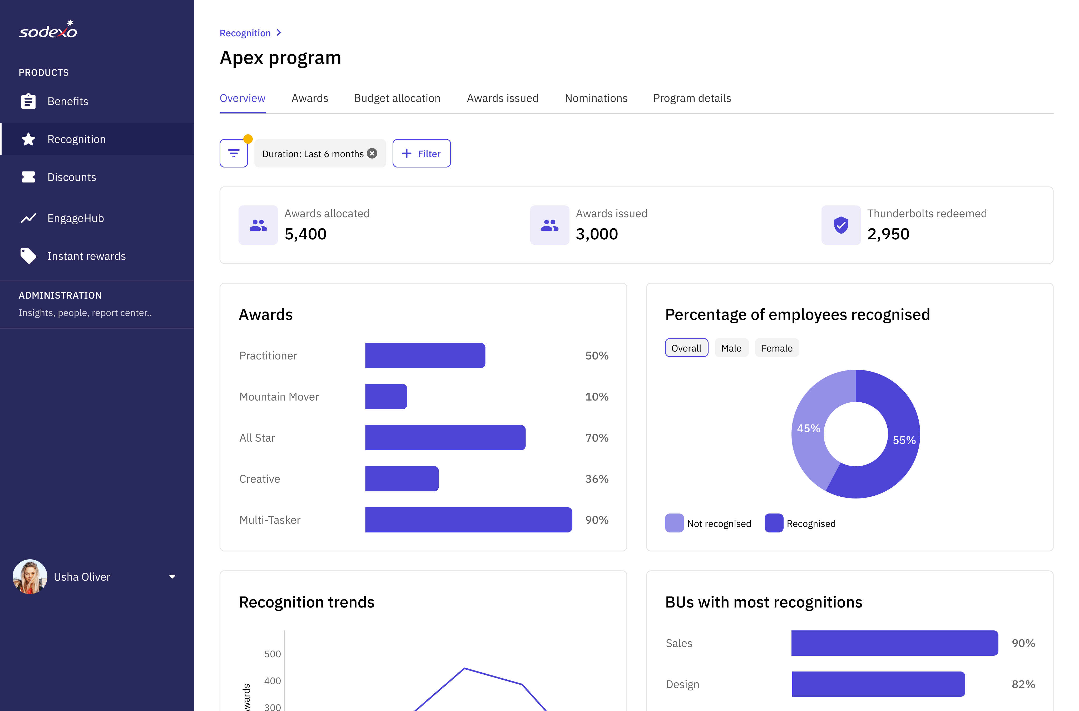This screenshot has height=711, width=1079.
Task: Open EngageHub trend line icon
Action: pos(28,218)
